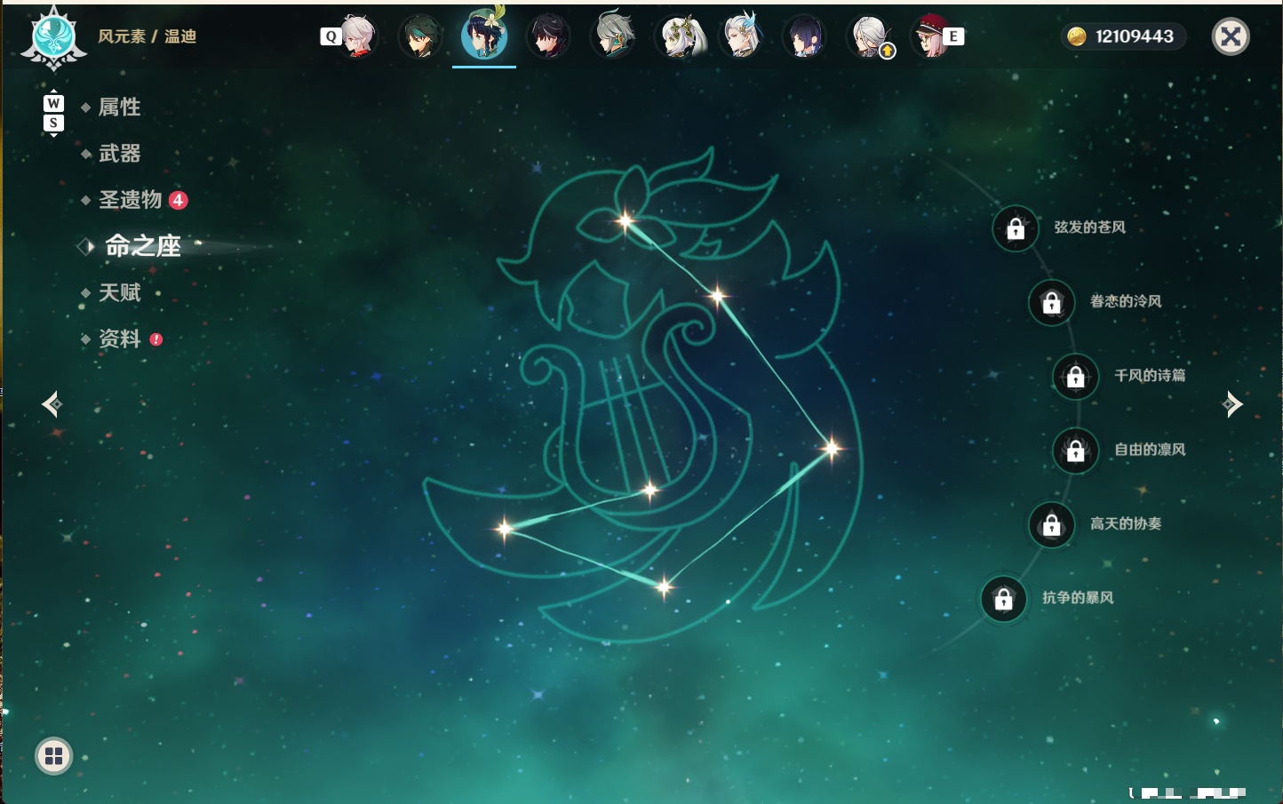Go to next character with right arrow
The width and height of the screenshot is (1283, 804).
[x=1232, y=404]
